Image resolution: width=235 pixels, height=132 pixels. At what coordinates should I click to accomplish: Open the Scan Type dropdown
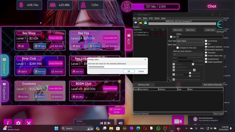(x=190, y=41)
